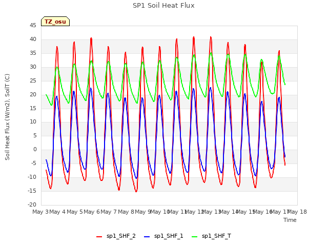Toggle the sp1_SHF_2 legend entry
The width and height of the screenshot is (328, 246).
click(x=116, y=236)
